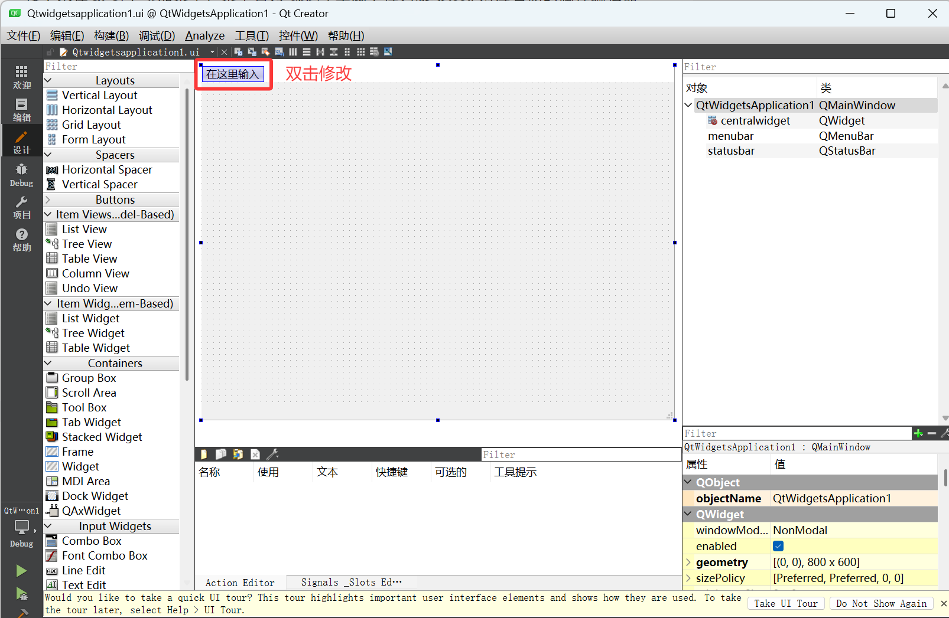Screen dimensions: 949x618
Task: Open the kit selector monitor icon
Action: 22,527
